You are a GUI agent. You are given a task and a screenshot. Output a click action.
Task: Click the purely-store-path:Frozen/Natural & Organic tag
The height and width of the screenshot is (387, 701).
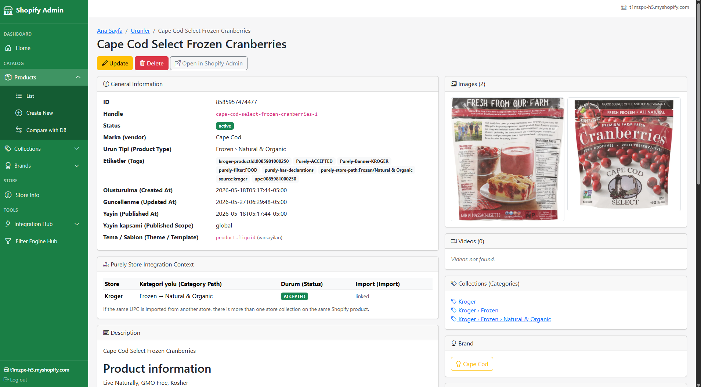coord(366,170)
